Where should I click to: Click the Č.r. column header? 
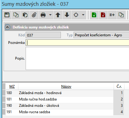coord(119,87)
